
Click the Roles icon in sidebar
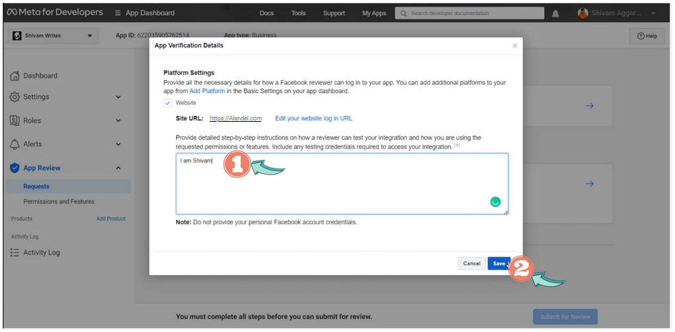(x=15, y=120)
